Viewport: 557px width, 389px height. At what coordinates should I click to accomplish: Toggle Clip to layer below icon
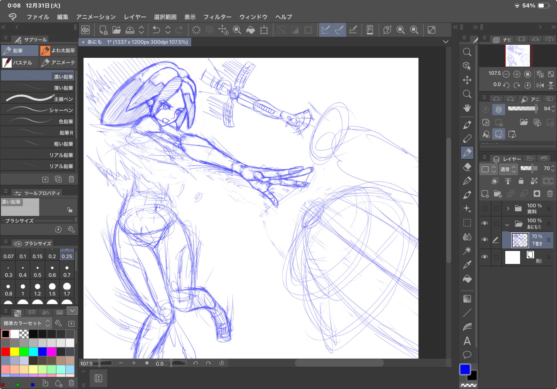(x=495, y=181)
